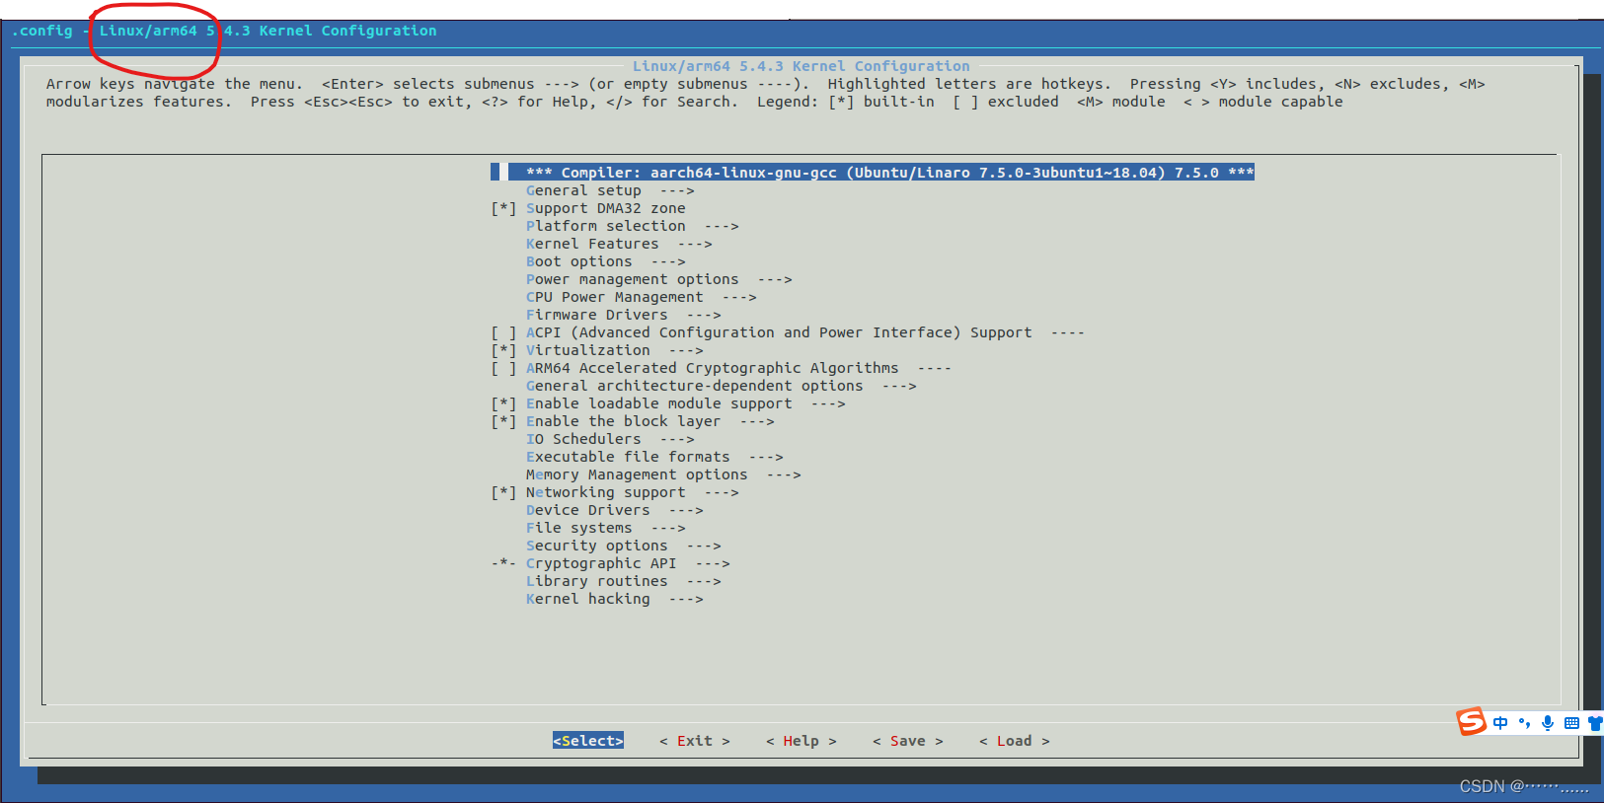Expand Kernel Features submenu arrow
The width and height of the screenshot is (1604, 803).
coord(695,244)
